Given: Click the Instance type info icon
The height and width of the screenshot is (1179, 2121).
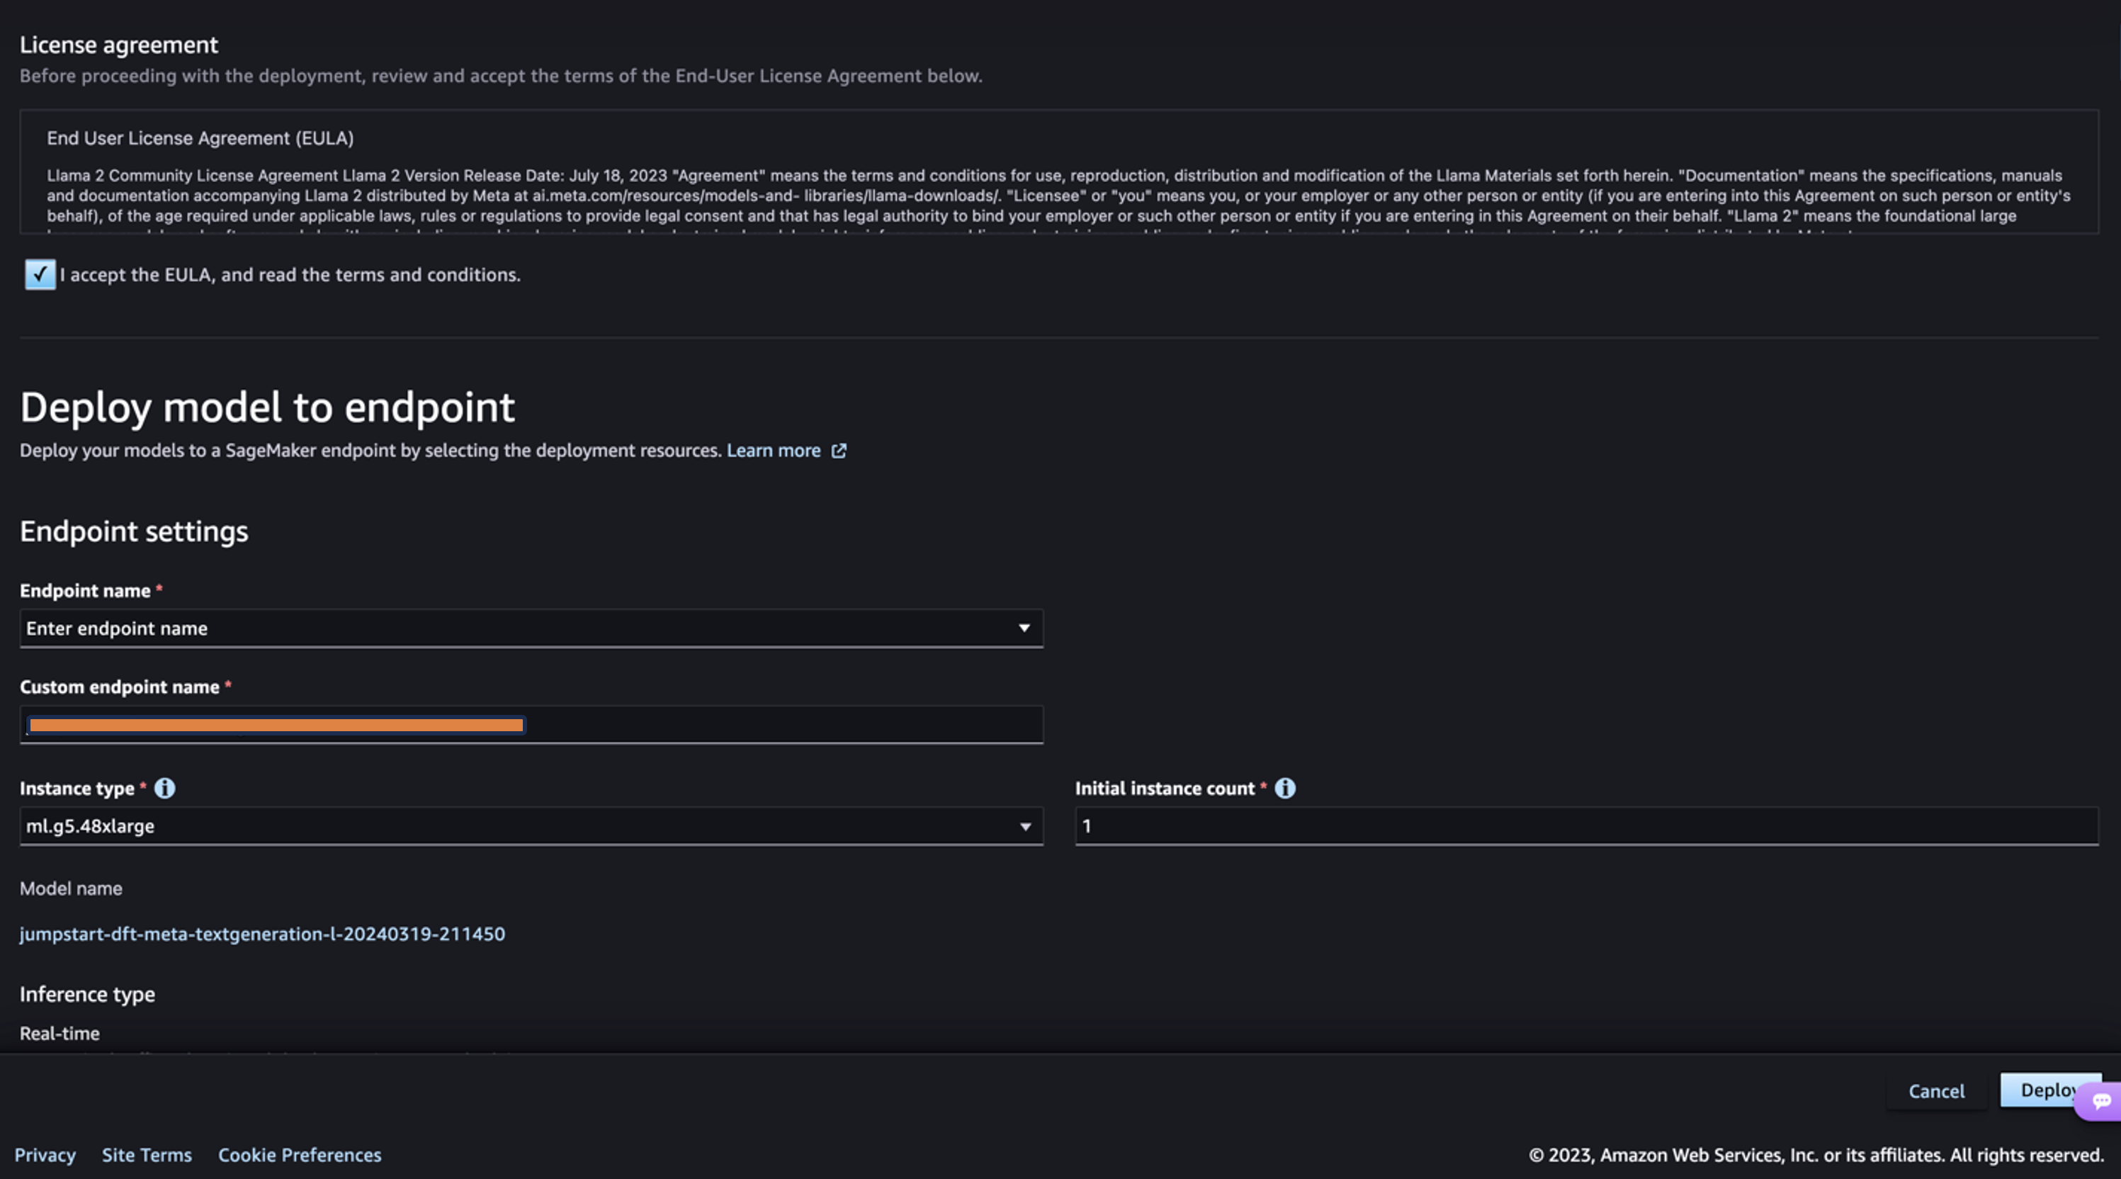Looking at the screenshot, I should click(x=164, y=788).
